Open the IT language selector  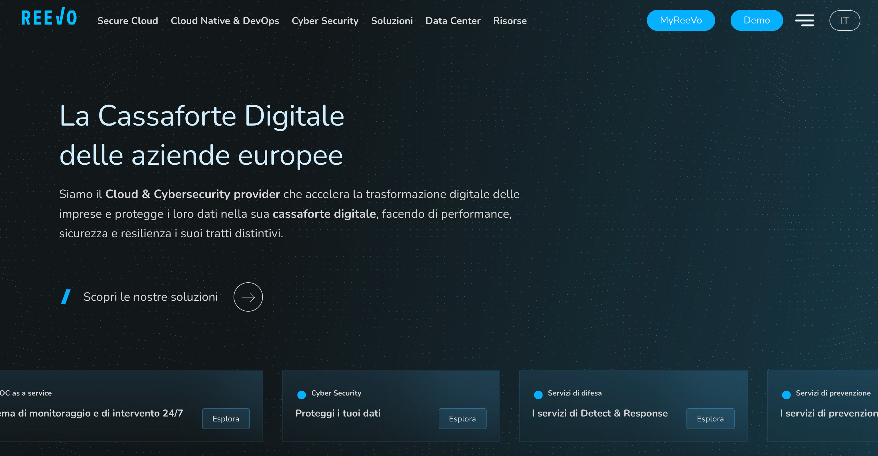(x=844, y=20)
